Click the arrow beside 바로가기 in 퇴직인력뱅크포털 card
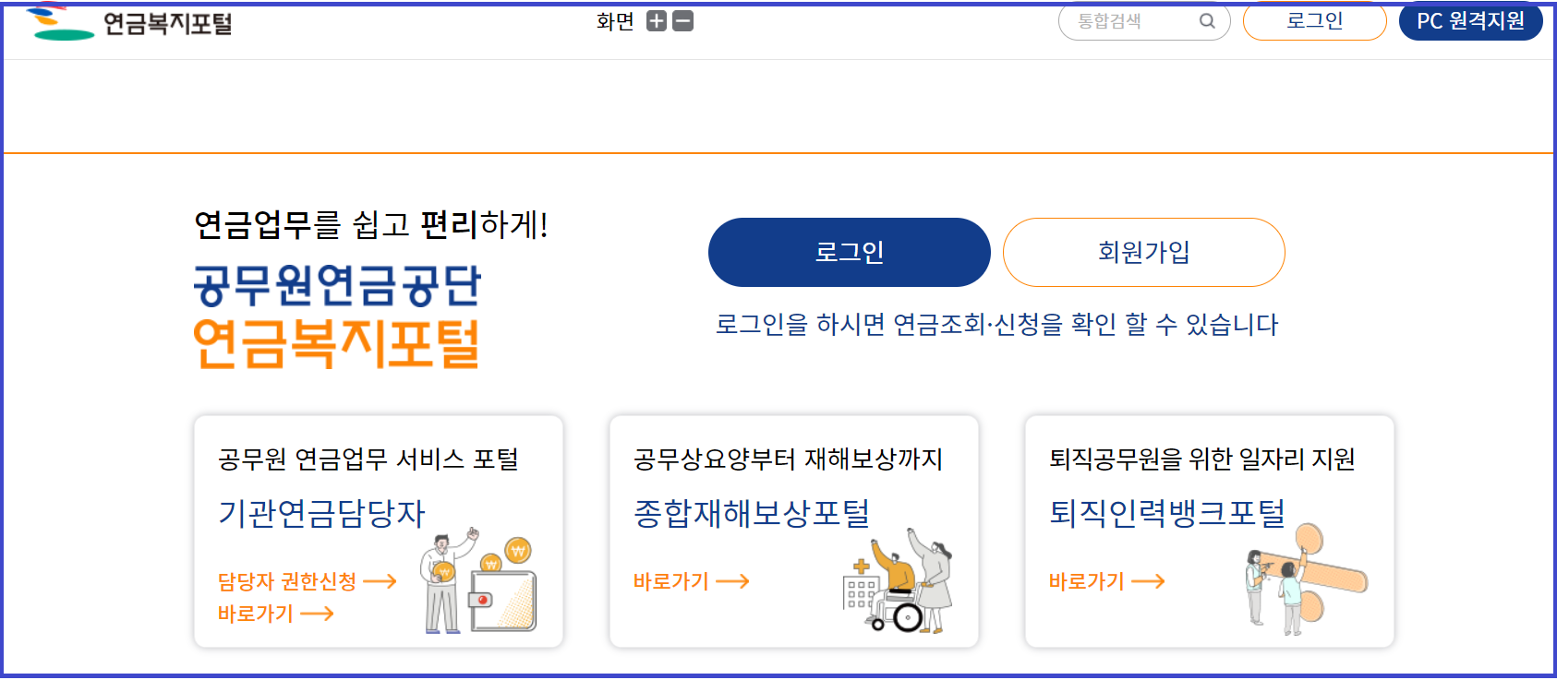1557x680 pixels. pos(1148,581)
